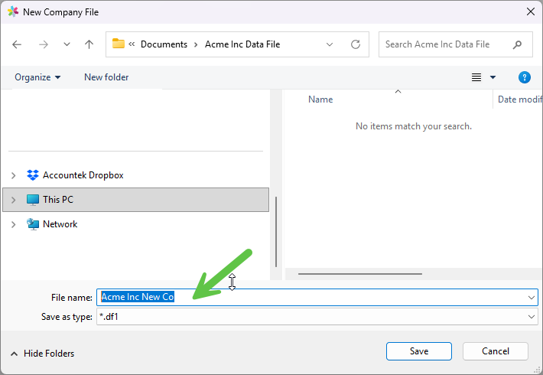The image size is (543, 375).
Task: Click the double-chevron before Documents
Action: [132, 44]
